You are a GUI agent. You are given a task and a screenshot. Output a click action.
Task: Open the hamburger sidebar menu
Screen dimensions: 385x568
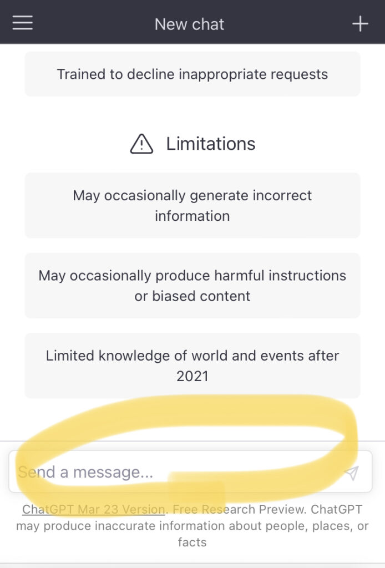tap(22, 23)
